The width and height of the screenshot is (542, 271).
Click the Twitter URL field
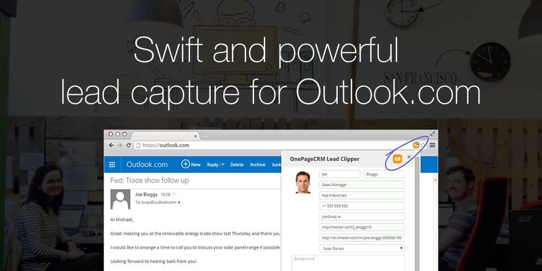click(x=362, y=227)
